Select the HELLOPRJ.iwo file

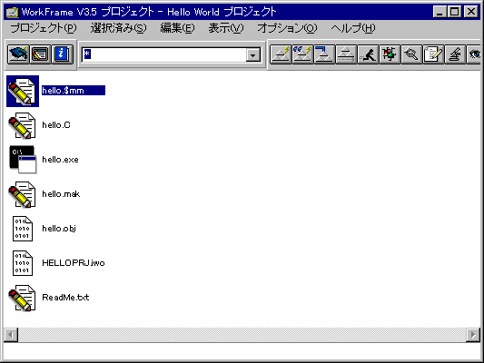74,263
